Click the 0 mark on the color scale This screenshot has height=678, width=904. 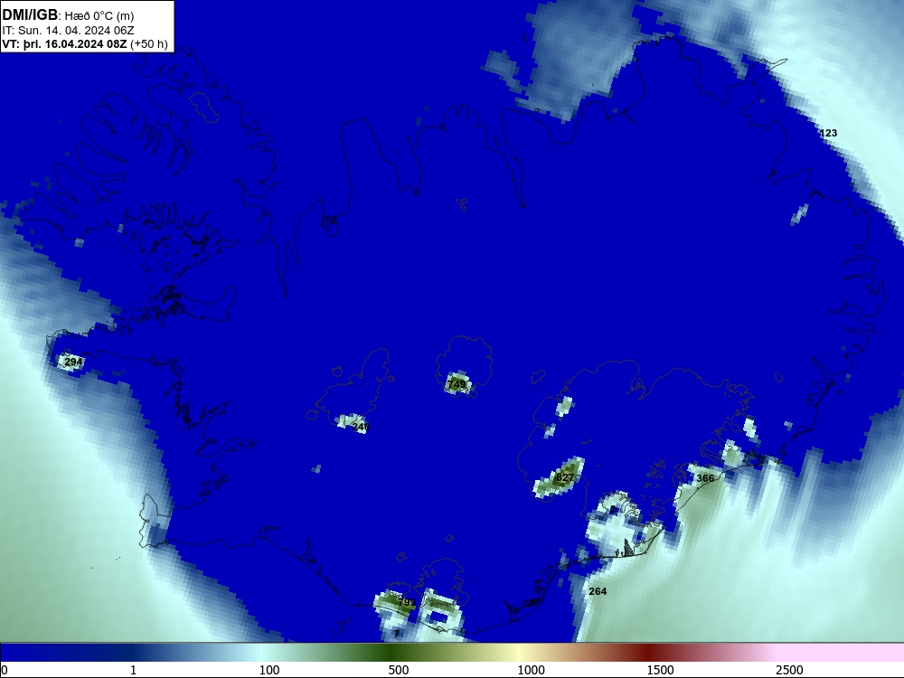click(x=5, y=670)
